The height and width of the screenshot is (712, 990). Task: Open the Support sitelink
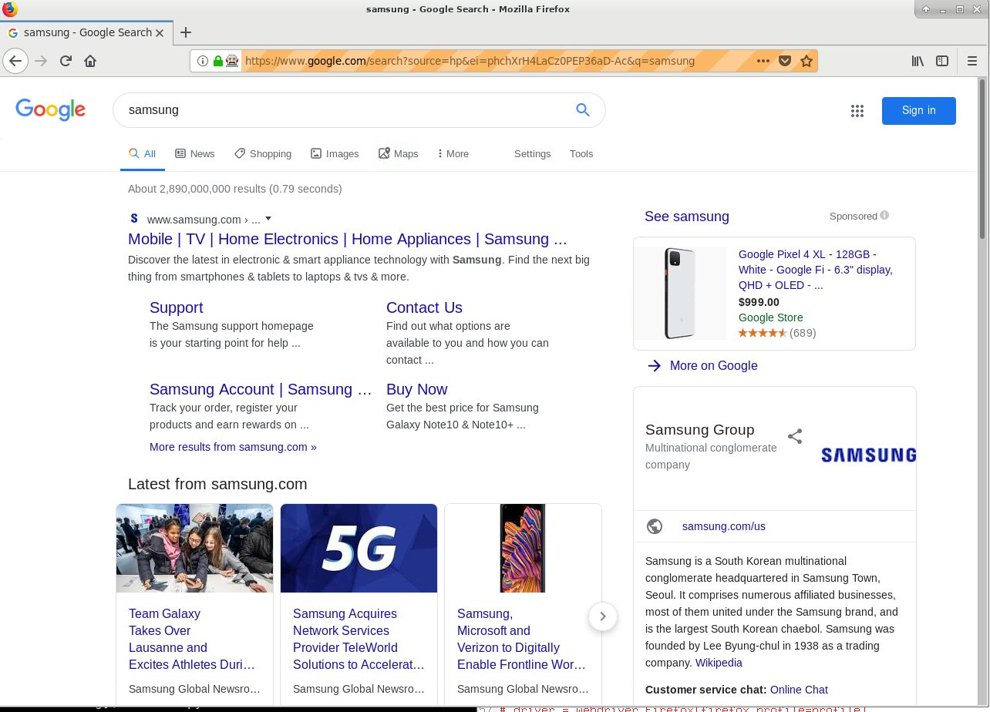(176, 307)
